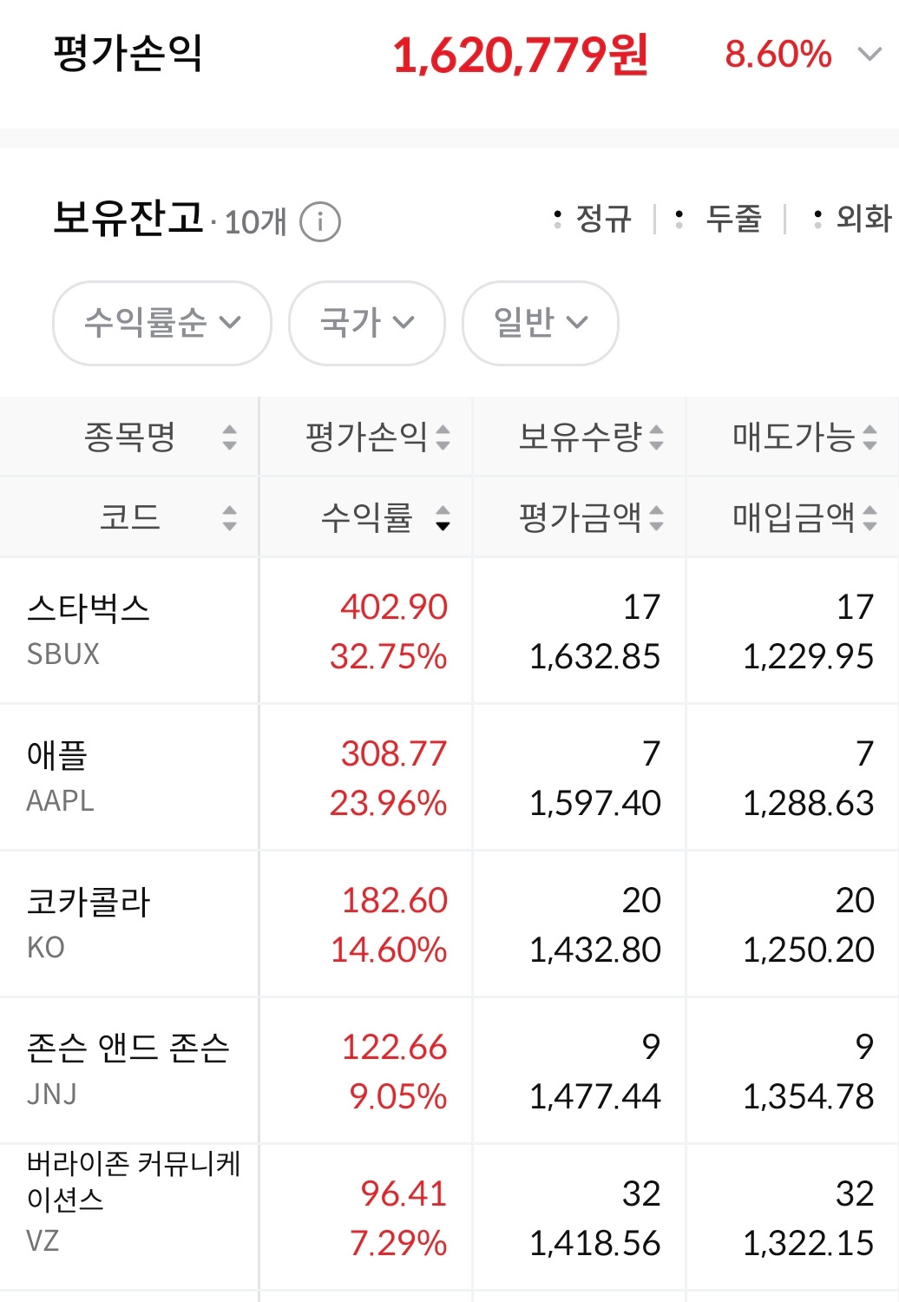Open the 보유잔고 info icon
Screen dimensions: 899x1302
(319, 222)
